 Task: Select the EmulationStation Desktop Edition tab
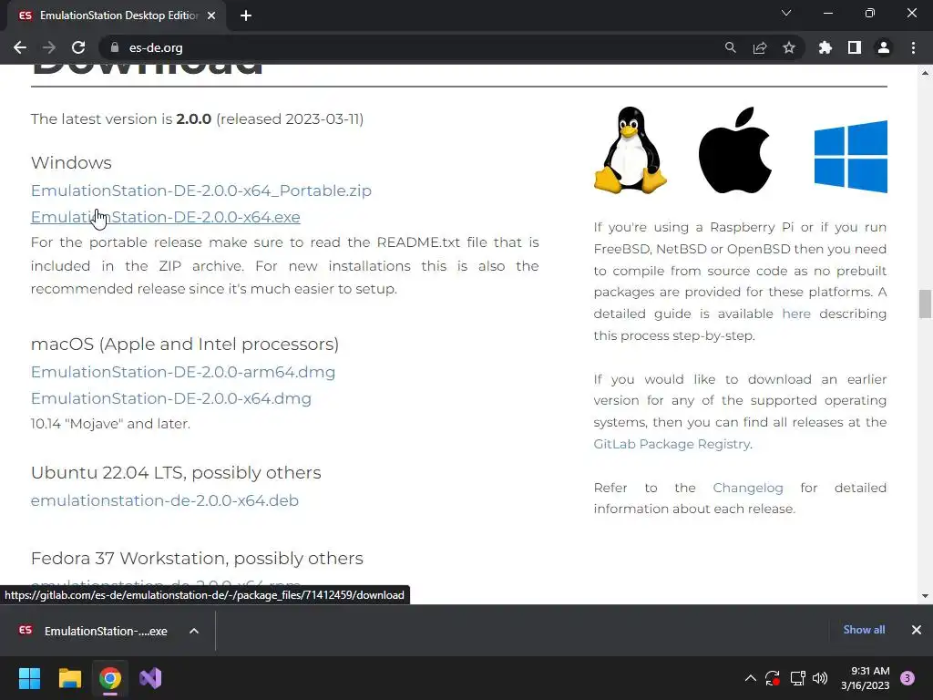click(117, 15)
